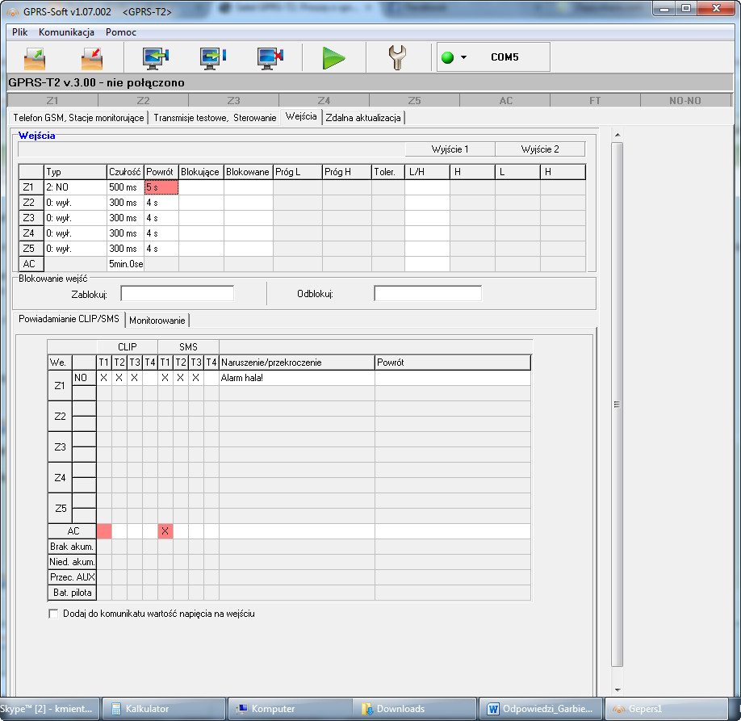Switch to the Monitorowanie tab
This screenshot has height=721, width=741.
[x=157, y=321]
